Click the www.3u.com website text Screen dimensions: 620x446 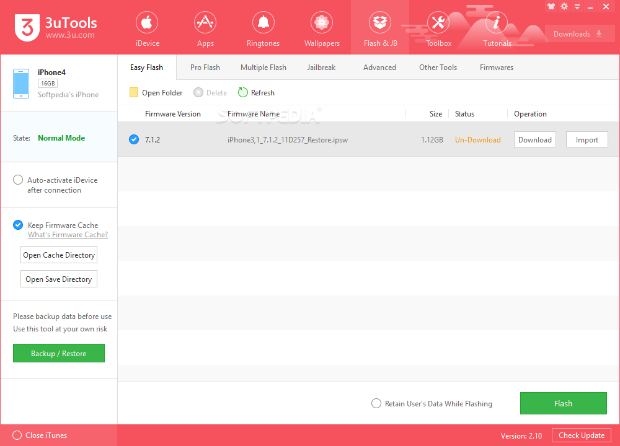70,35
